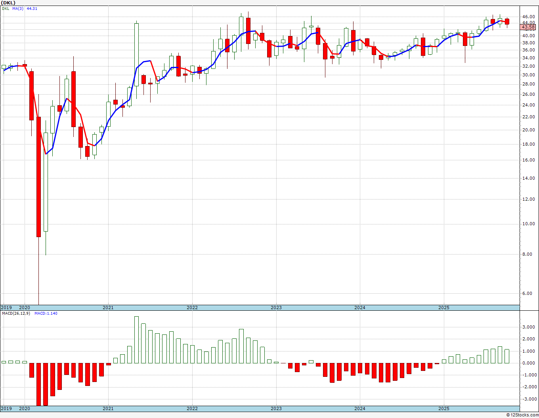Select 2020 on the MACD panel time axis

[x=25, y=408]
